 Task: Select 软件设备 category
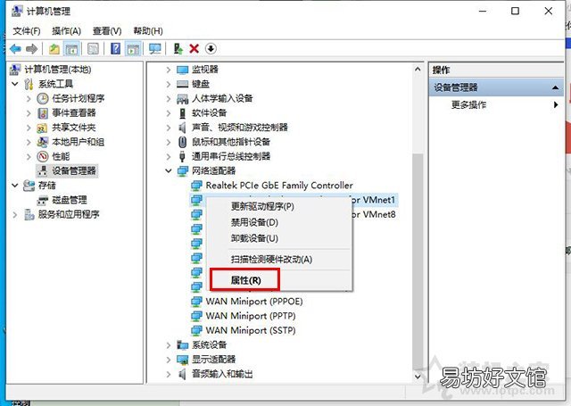click(210, 113)
